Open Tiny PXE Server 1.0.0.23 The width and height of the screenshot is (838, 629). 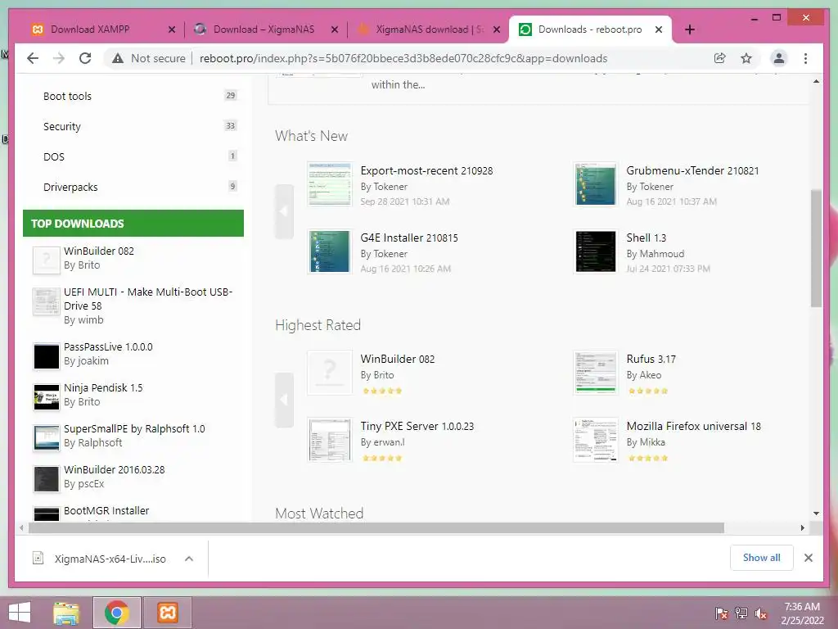coord(417,426)
